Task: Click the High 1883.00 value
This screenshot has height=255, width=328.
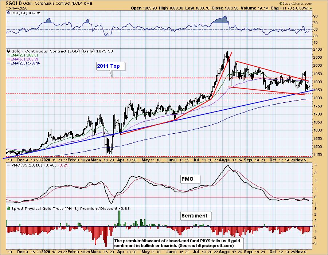Action: click(x=171, y=8)
